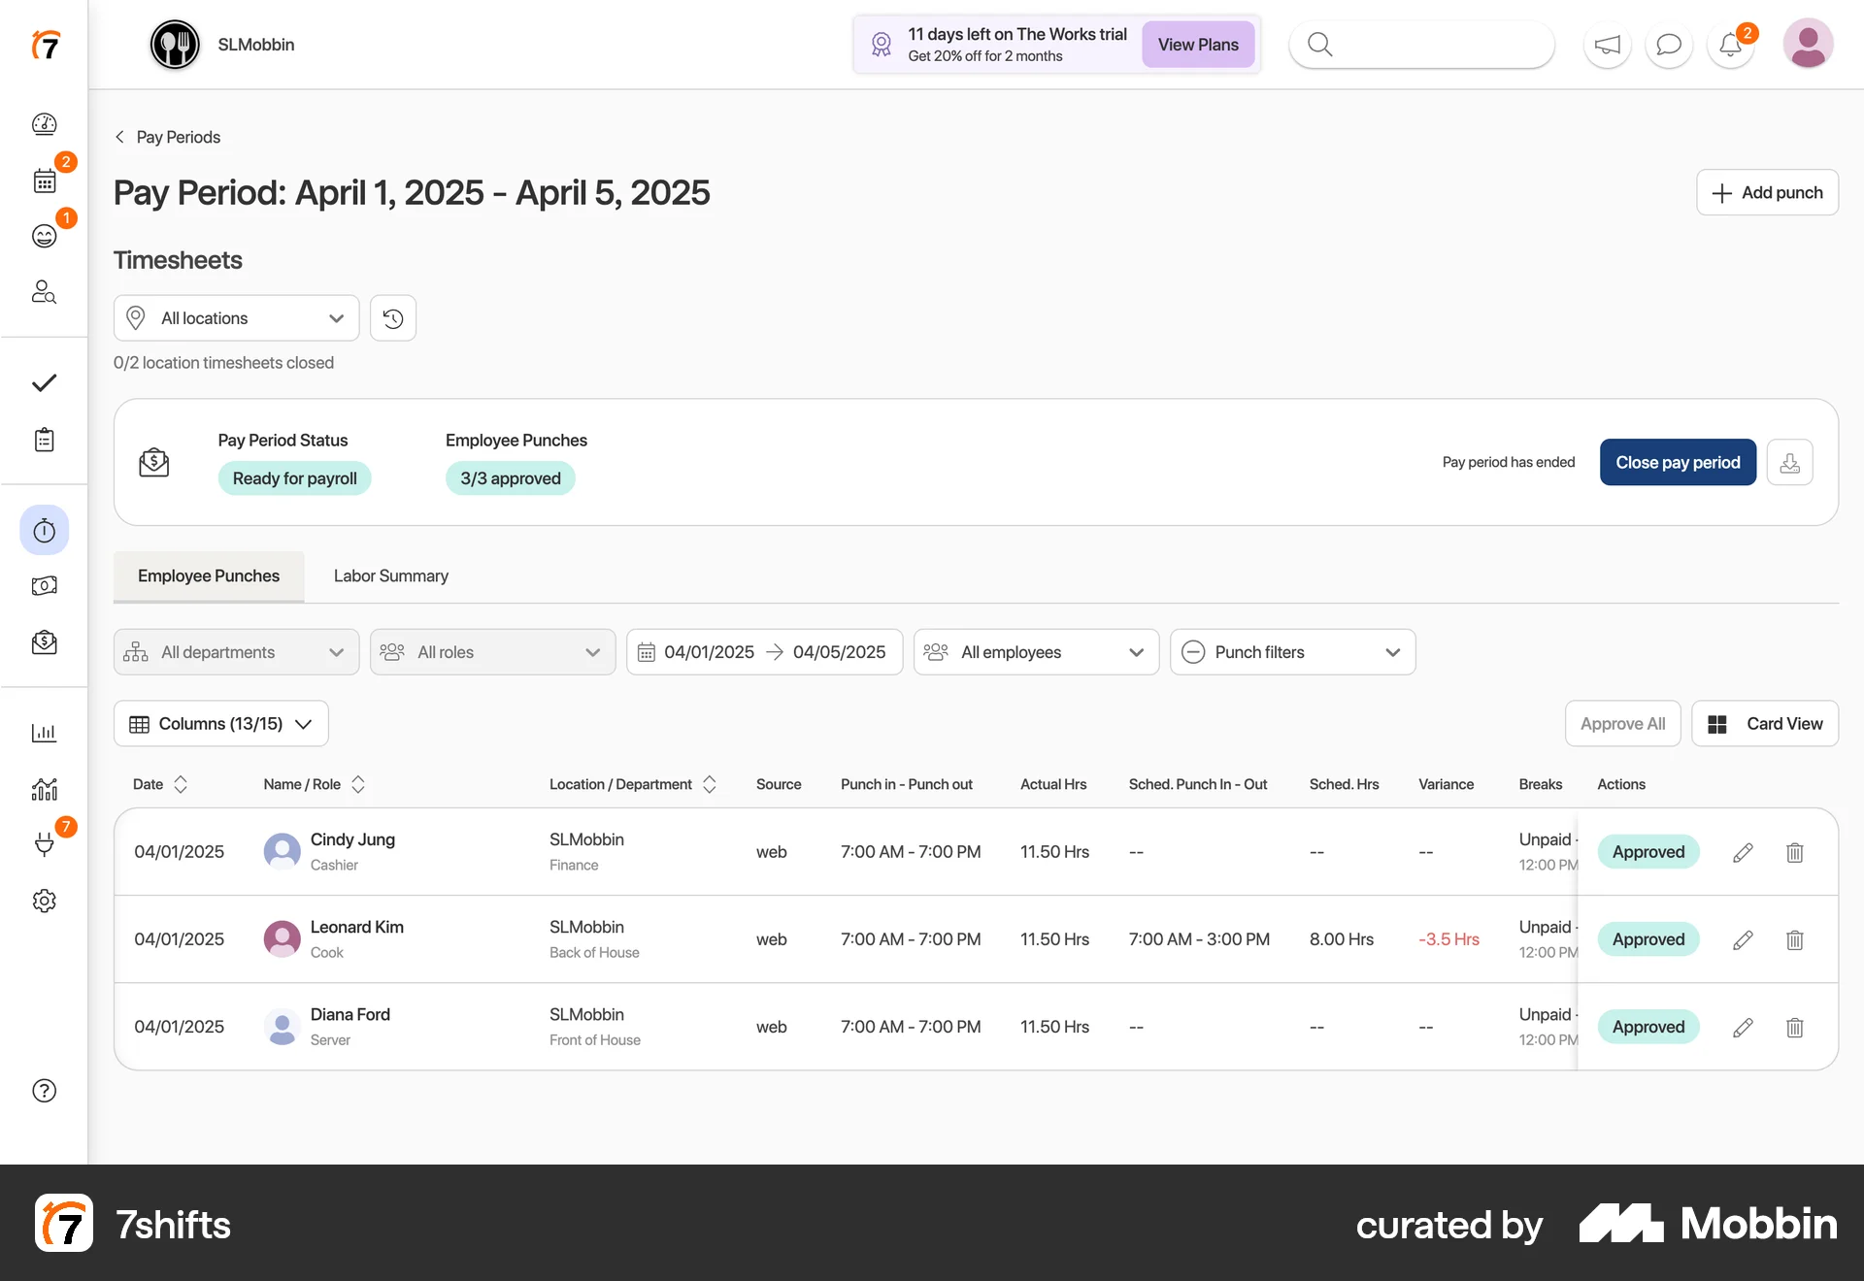Open the Integrations plug icon with badge 7
The image size is (1864, 1281).
coord(45,843)
